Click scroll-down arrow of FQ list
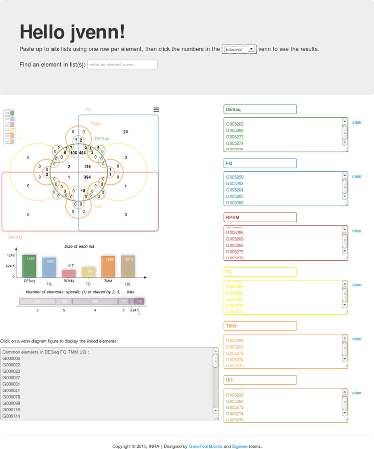Image resolution: width=374 pixels, height=449 pixels. 345,196
